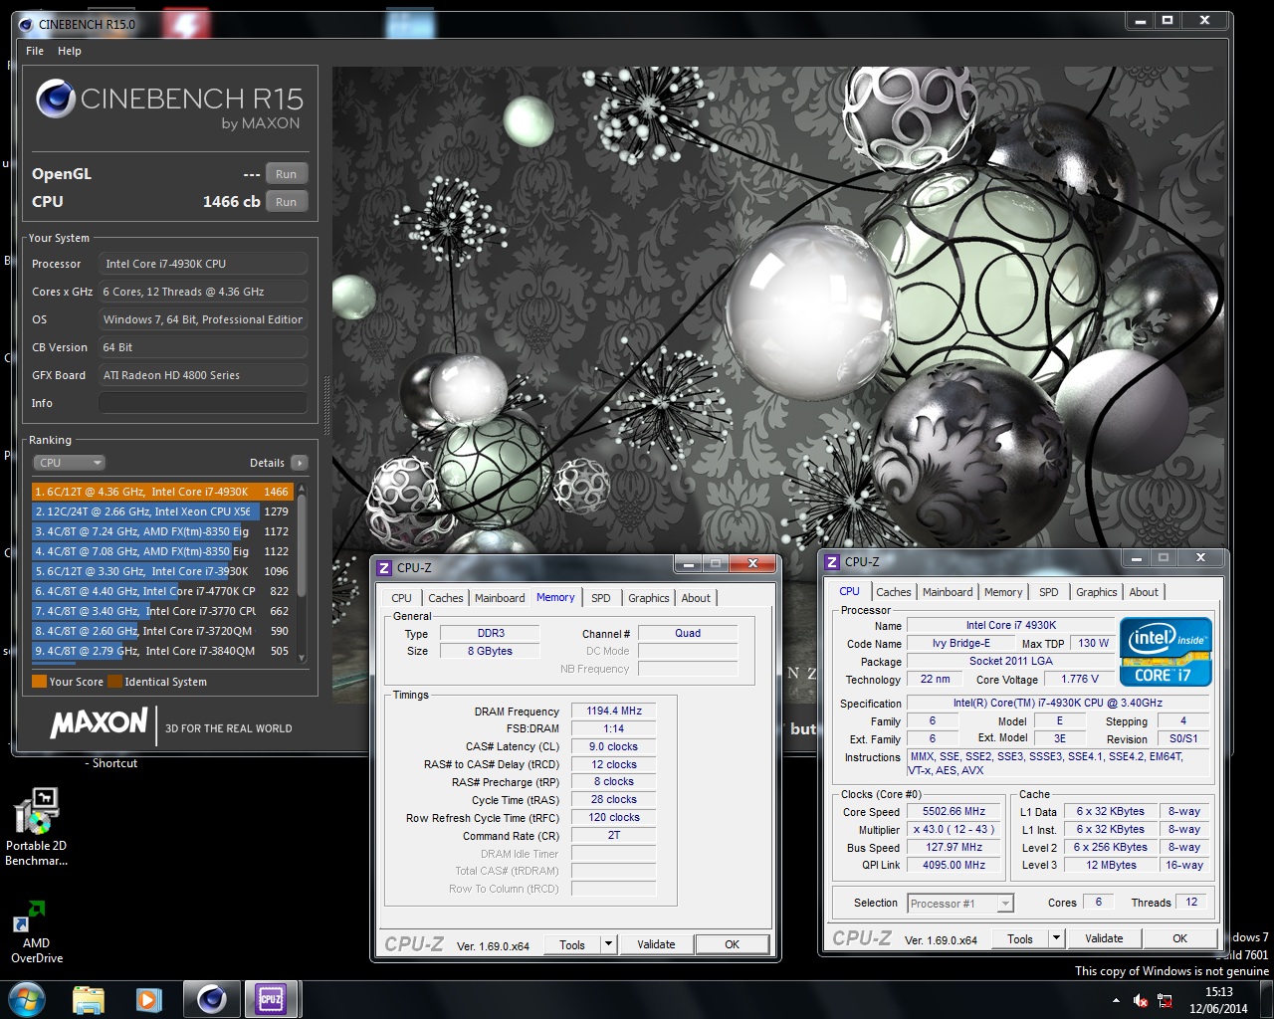Run the OpenGL benchmark
1274x1019 pixels.
[x=286, y=174]
